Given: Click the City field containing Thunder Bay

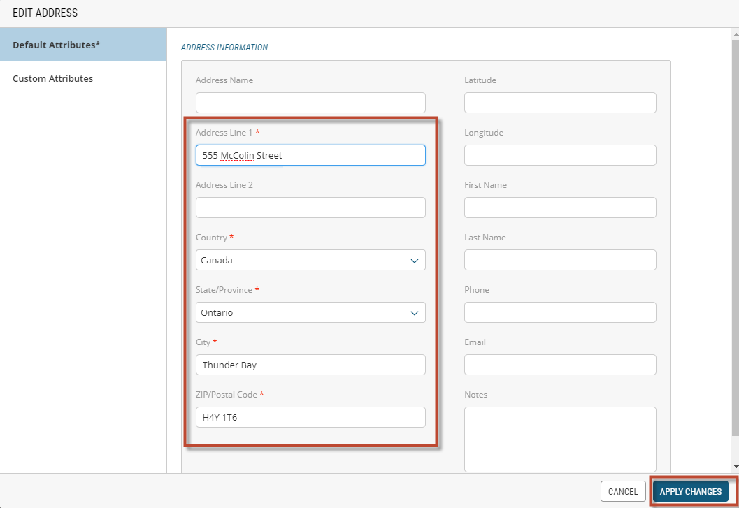Looking at the screenshot, I should (x=310, y=365).
